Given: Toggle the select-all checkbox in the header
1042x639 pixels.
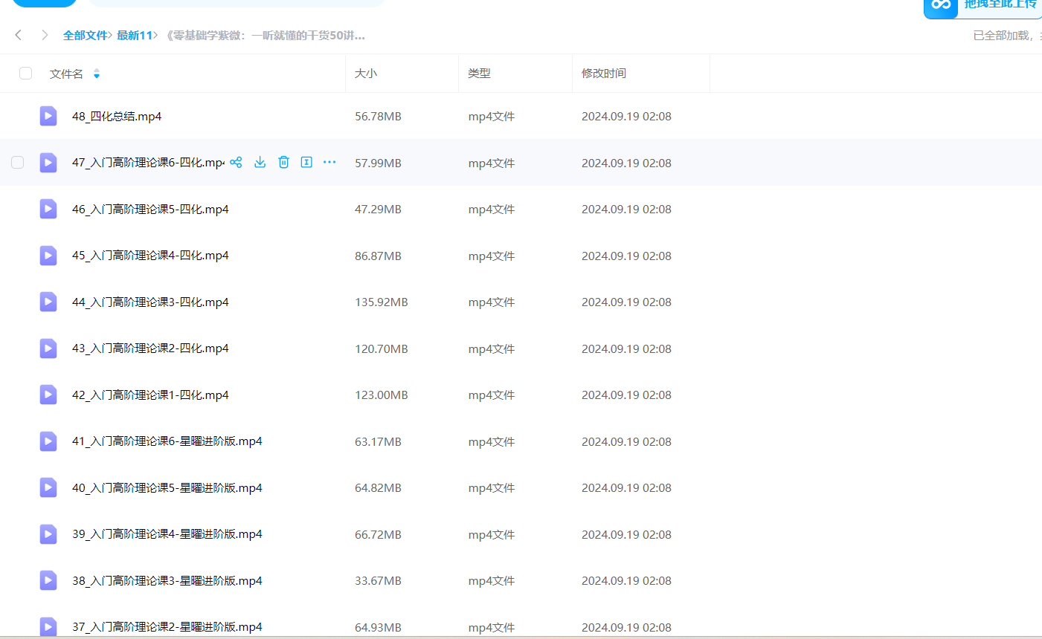Looking at the screenshot, I should tap(26, 73).
